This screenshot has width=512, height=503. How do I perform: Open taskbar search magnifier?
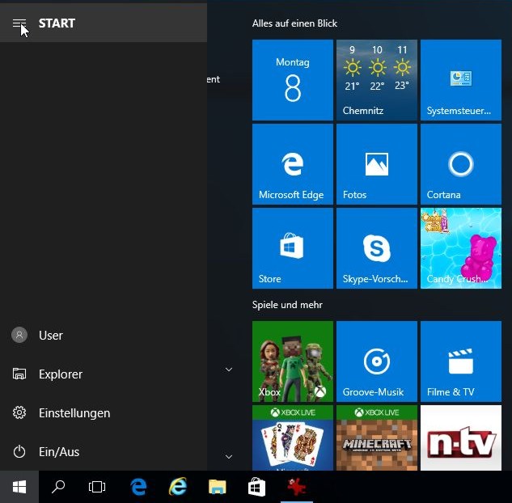pyautogui.click(x=58, y=487)
